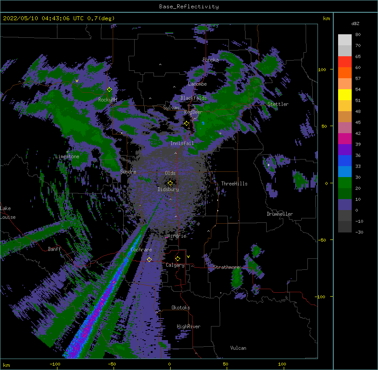The width and height of the screenshot is (378, 370).
Task: Select the white 70-80 dBZ legend swatch
Action: (345, 40)
